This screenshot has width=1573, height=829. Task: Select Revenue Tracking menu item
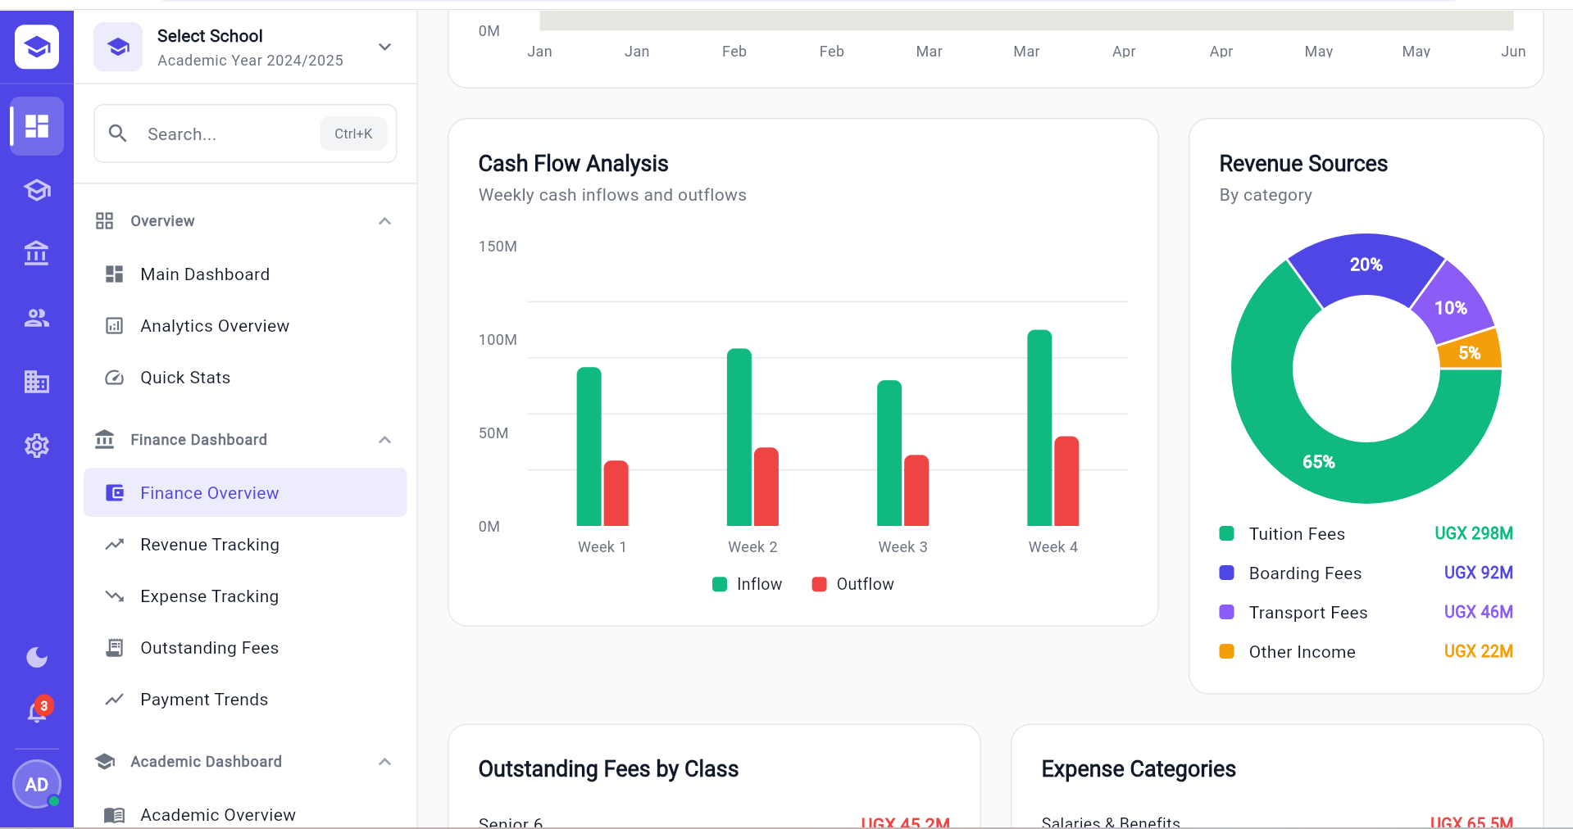pos(209,544)
